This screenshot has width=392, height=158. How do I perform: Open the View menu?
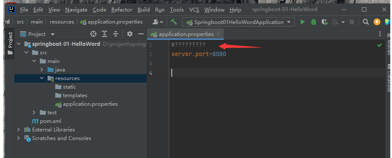54,10
